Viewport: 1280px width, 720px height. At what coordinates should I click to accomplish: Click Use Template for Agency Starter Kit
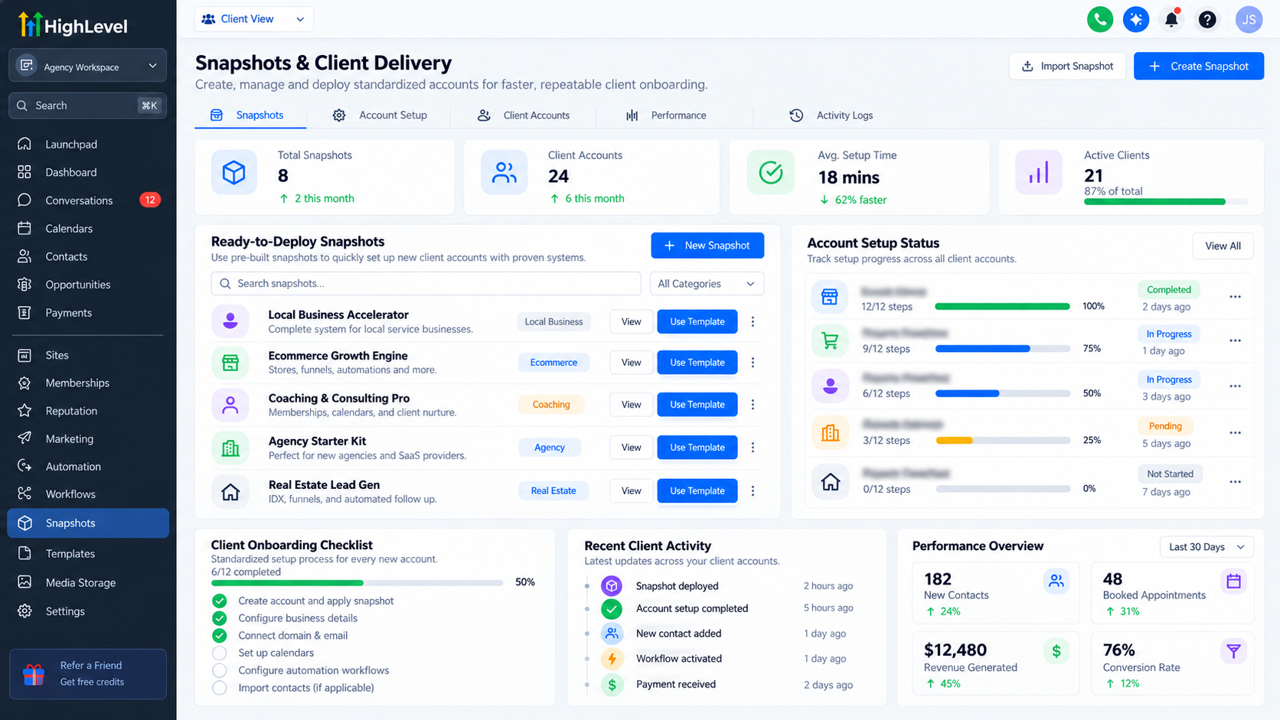click(x=697, y=447)
